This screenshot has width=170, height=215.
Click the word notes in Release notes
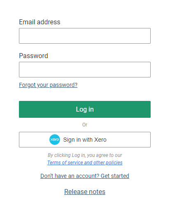(x=97, y=192)
